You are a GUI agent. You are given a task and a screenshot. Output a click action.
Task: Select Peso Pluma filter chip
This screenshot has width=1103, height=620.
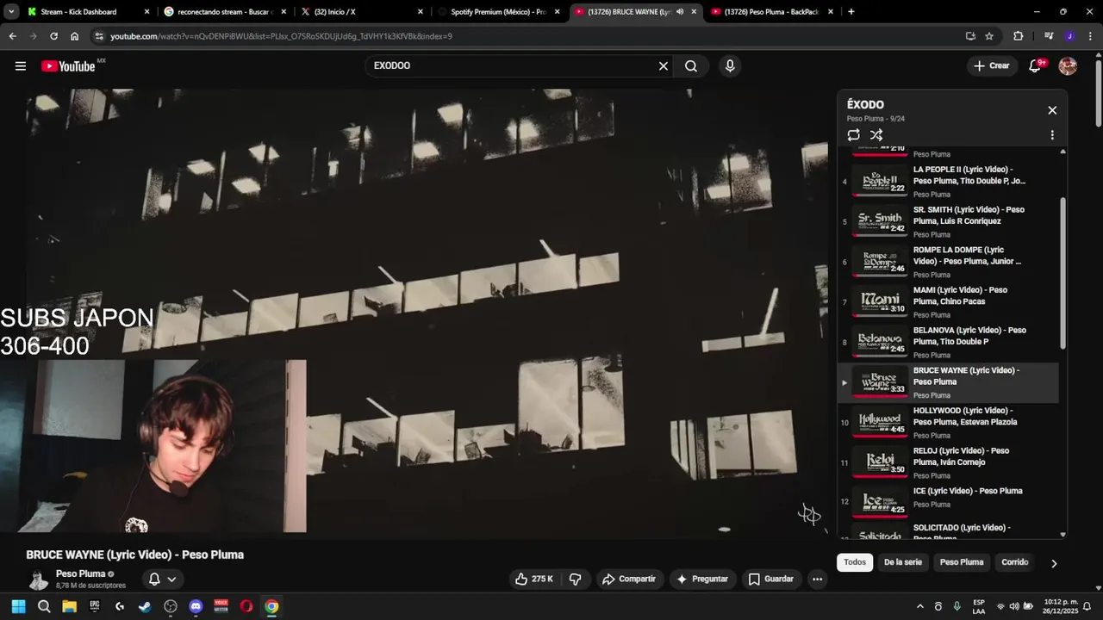pos(962,562)
